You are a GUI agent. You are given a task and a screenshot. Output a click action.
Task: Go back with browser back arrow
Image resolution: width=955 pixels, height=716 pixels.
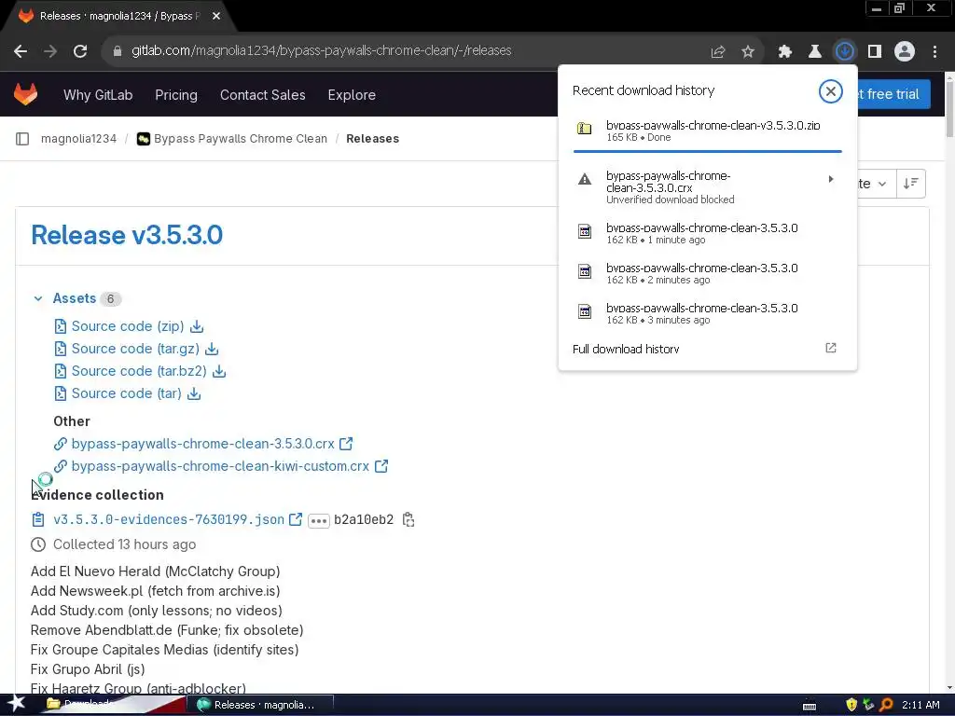(21, 51)
